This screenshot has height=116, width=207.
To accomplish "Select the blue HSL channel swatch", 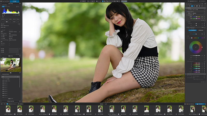I will [200, 38].
